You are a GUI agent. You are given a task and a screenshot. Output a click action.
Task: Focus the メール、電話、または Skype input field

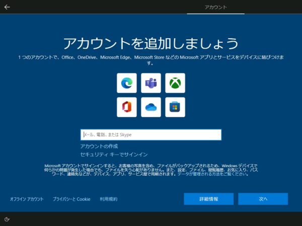(151, 135)
